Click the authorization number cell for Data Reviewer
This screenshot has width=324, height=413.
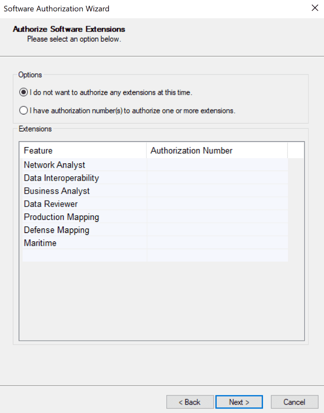pos(217,204)
